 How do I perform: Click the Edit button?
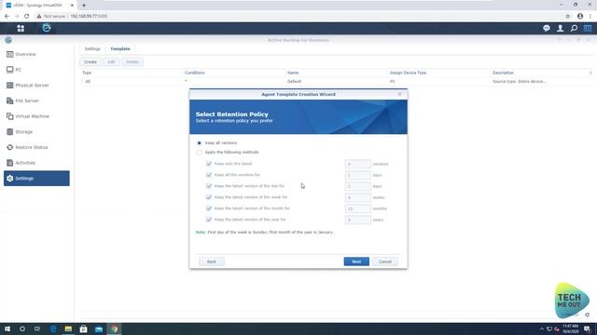click(x=111, y=62)
